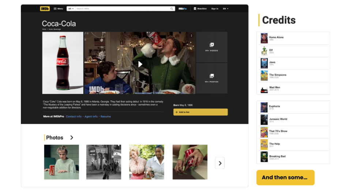
Task: Open the Resume link
Action: tap(106, 117)
